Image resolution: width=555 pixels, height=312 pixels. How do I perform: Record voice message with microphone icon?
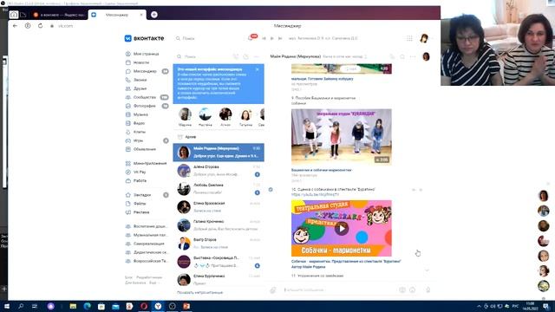pyautogui.click(x=428, y=290)
